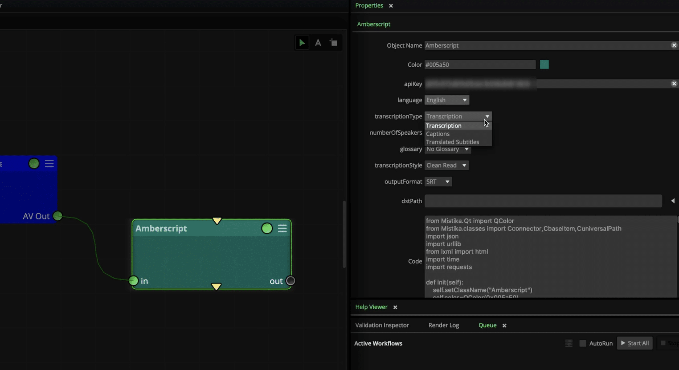The height and width of the screenshot is (370, 679).
Task: Click the Amberscript heading in Properties
Action: pos(374,24)
